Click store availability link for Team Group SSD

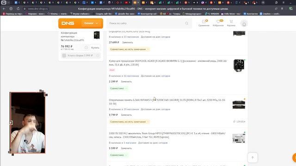pos(130,143)
